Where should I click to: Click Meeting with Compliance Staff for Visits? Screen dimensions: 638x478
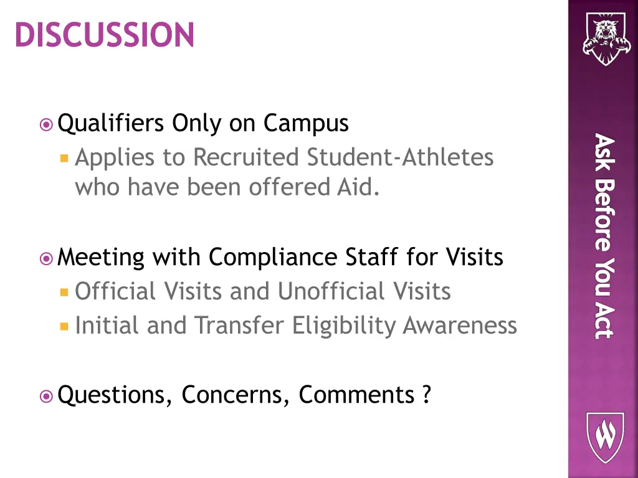280,257
